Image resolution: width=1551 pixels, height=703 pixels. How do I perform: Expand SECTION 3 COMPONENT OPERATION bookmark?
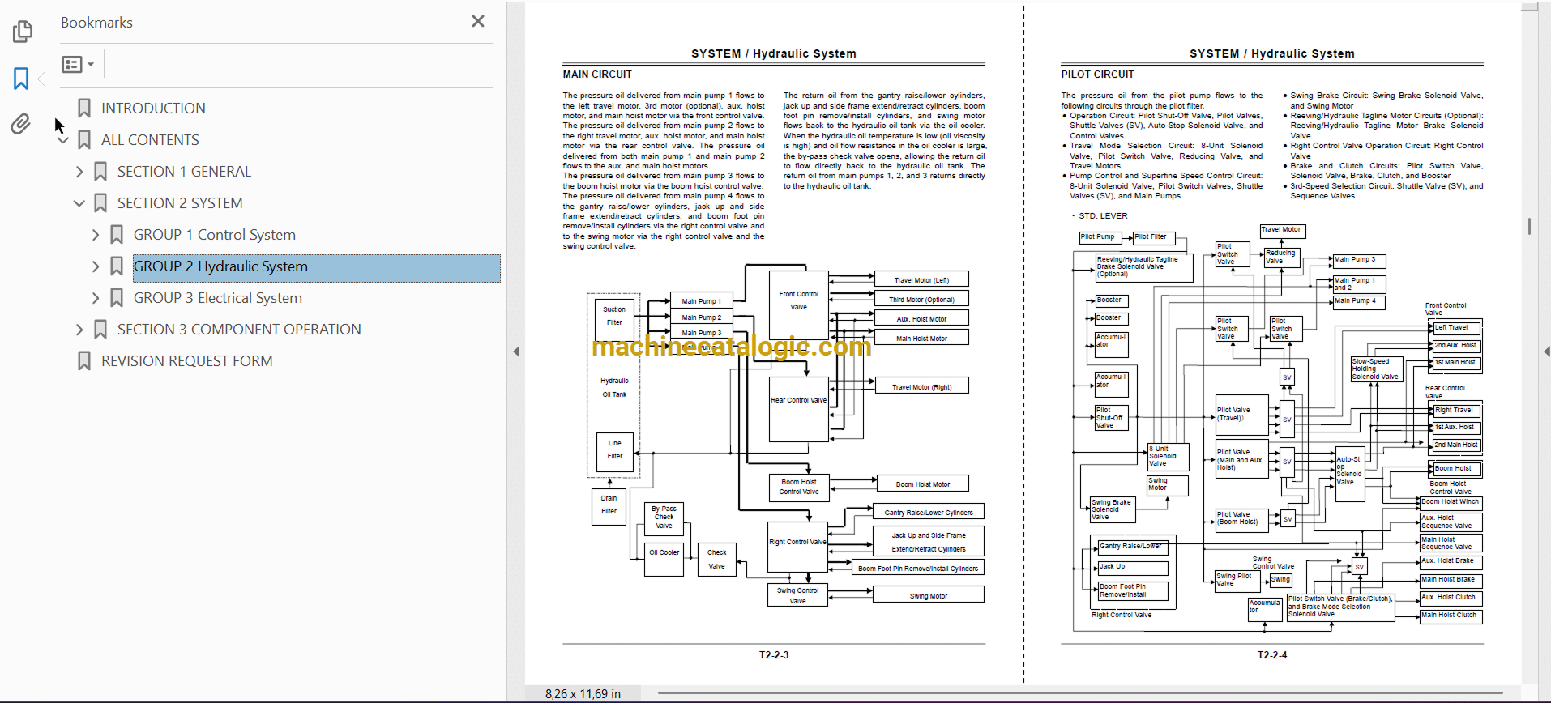79,330
